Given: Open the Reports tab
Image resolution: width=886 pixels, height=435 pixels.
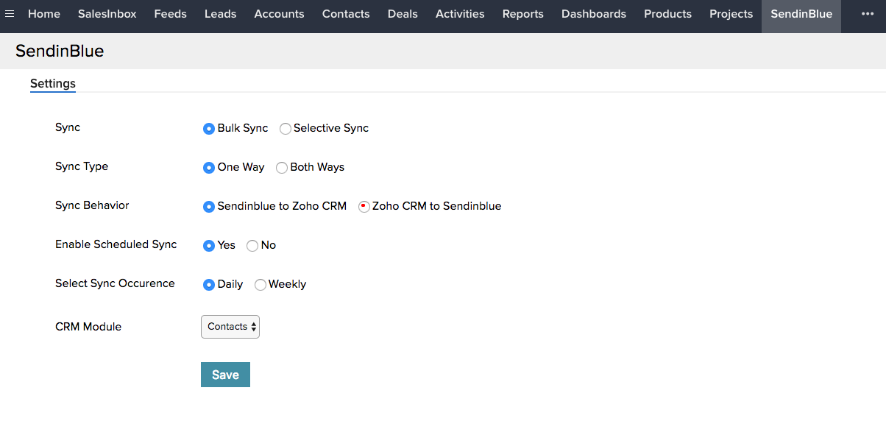Looking at the screenshot, I should [523, 14].
